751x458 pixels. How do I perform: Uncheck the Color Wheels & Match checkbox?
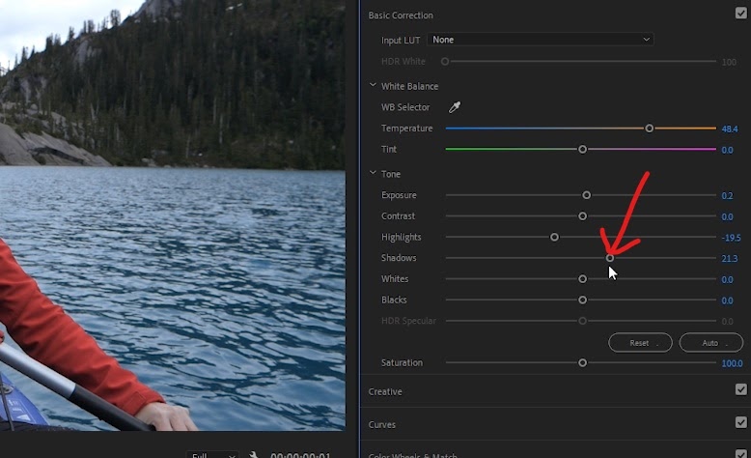pyautogui.click(x=741, y=454)
